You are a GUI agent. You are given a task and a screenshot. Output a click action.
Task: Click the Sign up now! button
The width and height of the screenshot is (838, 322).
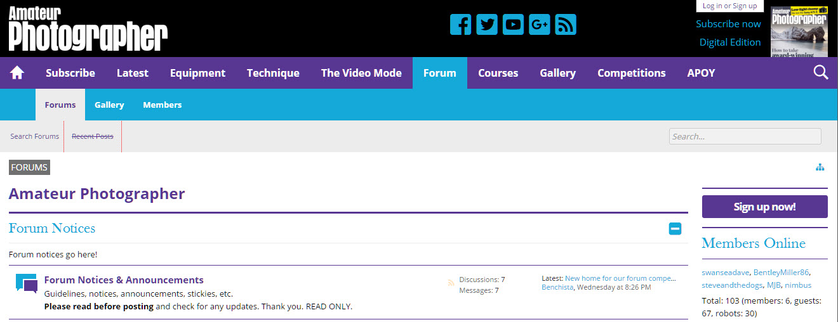[x=765, y=207]
